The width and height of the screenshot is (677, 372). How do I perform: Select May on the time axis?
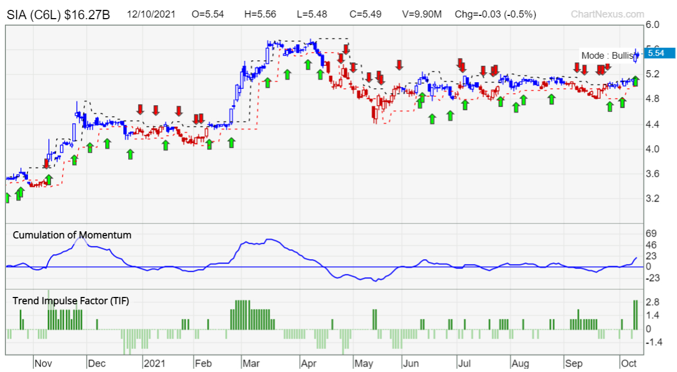364,363
